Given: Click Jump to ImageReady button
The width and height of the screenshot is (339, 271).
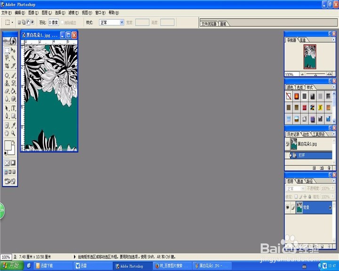Looking at the screenshot, I should 10,181.
